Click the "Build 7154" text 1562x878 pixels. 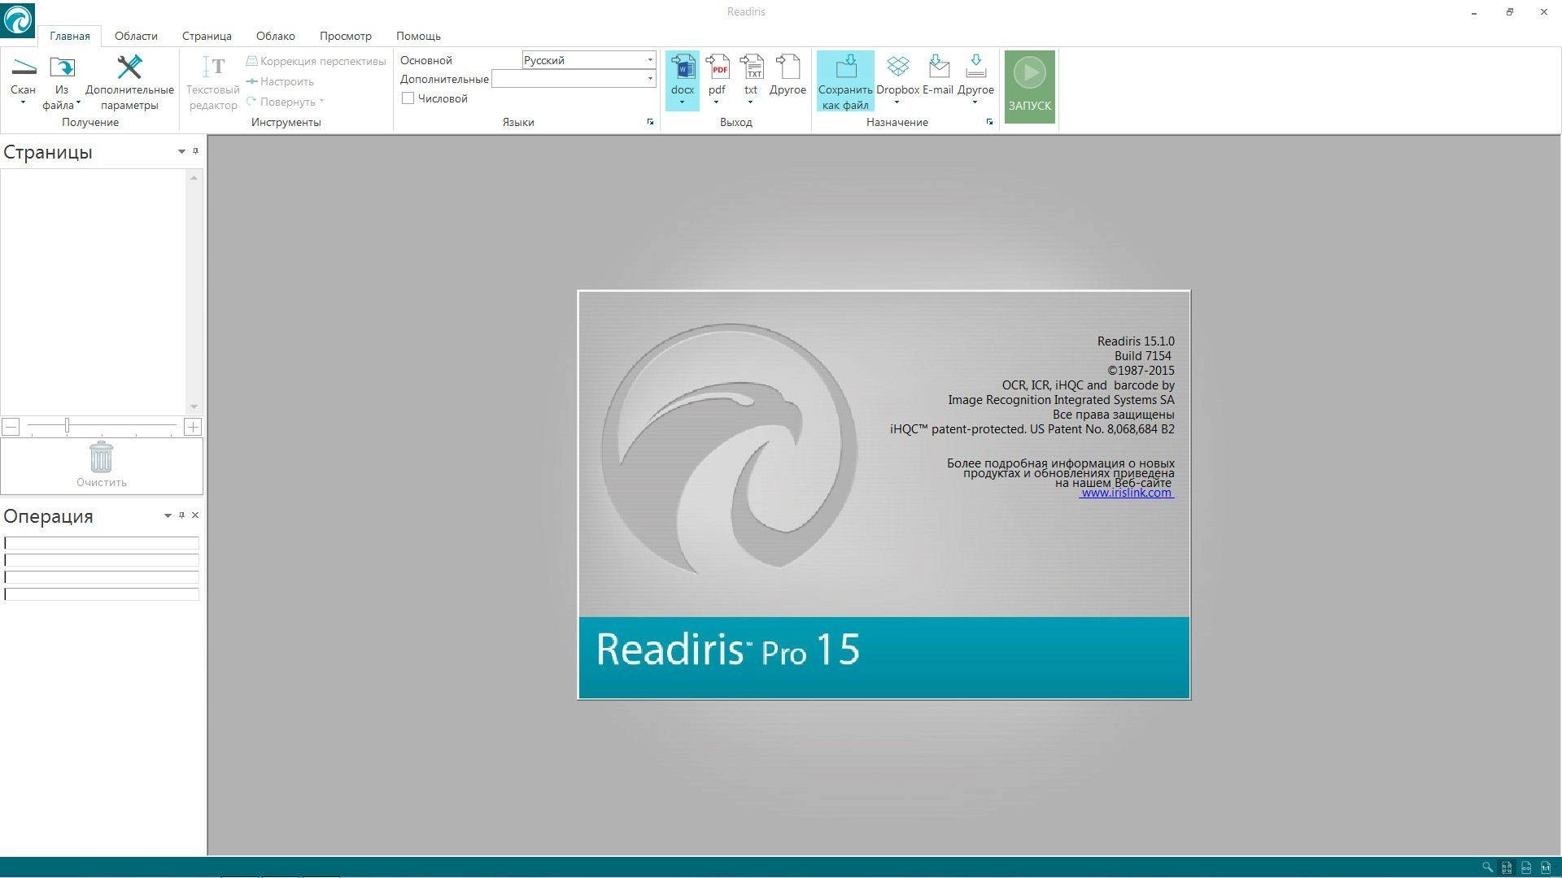click(1143, 356)
